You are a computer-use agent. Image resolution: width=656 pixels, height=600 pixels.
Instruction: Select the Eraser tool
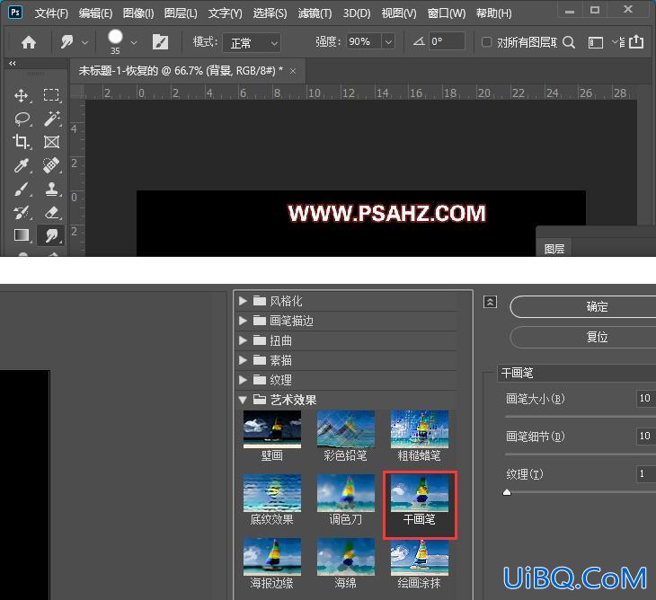(52, 212)
